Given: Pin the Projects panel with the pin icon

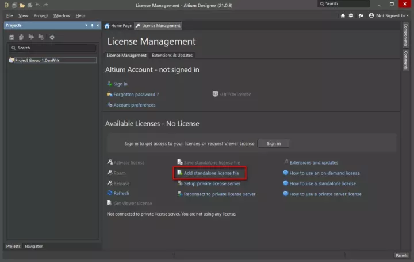Looking at the screenshot, I should (92, 25).
